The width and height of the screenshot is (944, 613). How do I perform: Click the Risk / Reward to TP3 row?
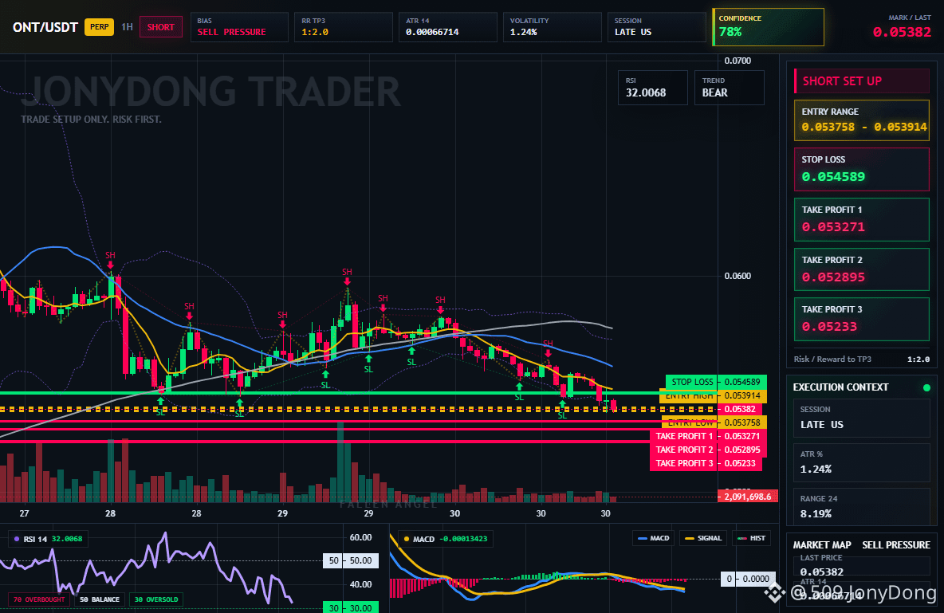coord(862,359)
